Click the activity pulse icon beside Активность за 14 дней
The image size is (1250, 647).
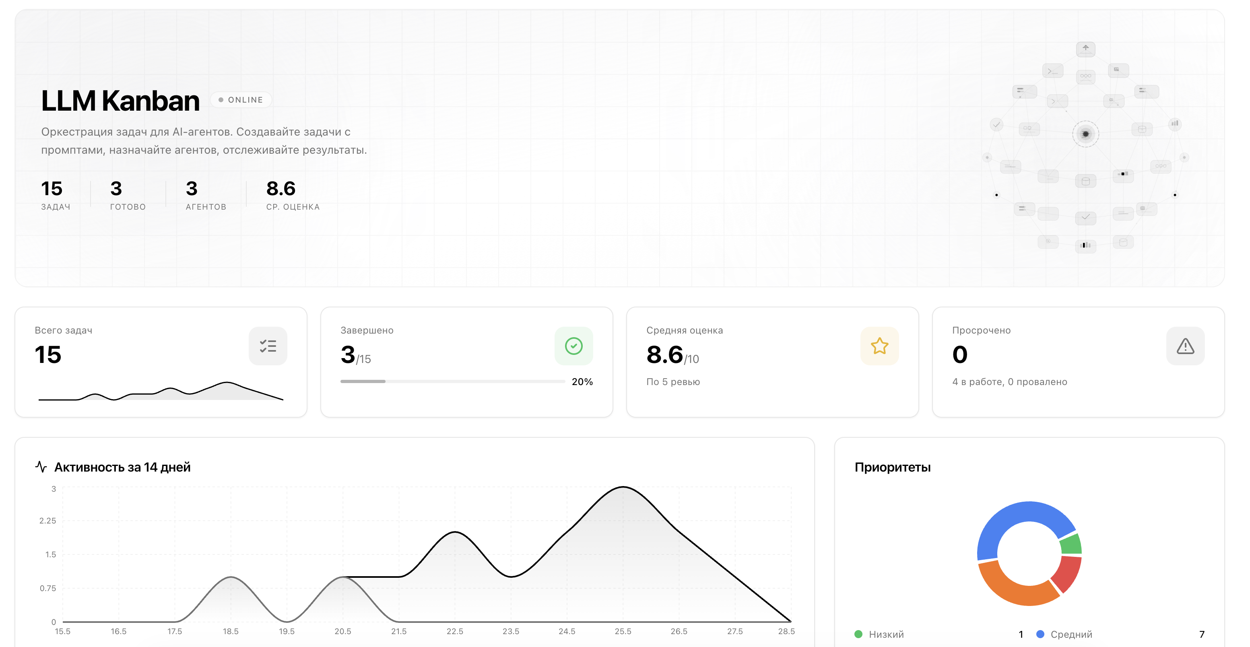(41, 467)
